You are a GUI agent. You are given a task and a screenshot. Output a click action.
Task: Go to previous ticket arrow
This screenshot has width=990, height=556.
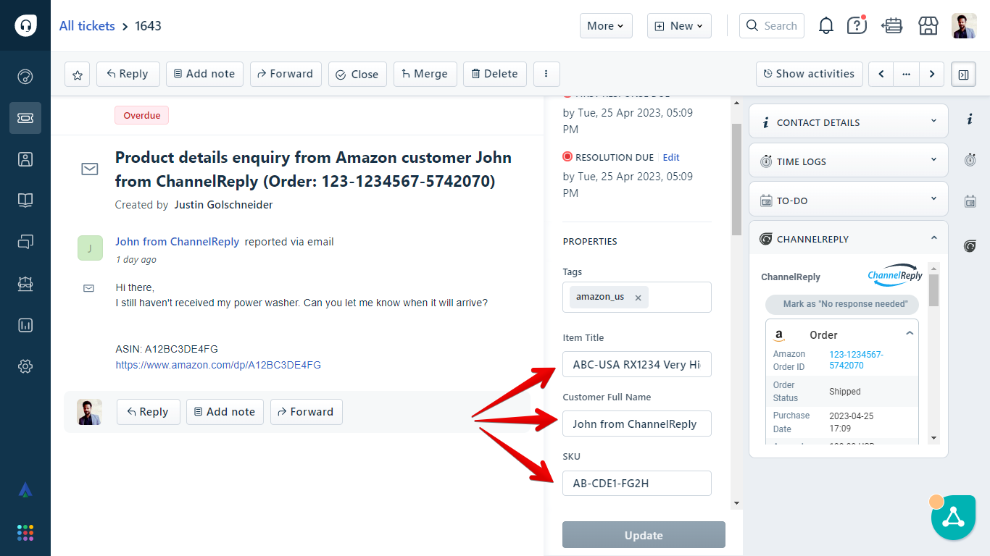pos(881,74)
